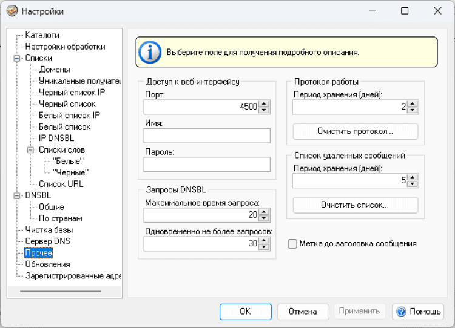This screenshot has width=455, height=328.
Task: Increase Максимальное время запроса spinner value
Action: coord(263,212)
